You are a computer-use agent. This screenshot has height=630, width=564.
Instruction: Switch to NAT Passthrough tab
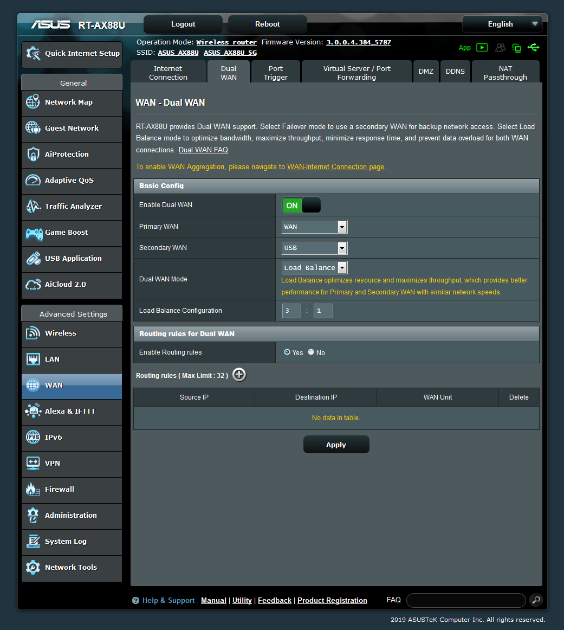[x=505, y=73]
